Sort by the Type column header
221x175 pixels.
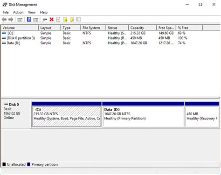coord(71,28)
